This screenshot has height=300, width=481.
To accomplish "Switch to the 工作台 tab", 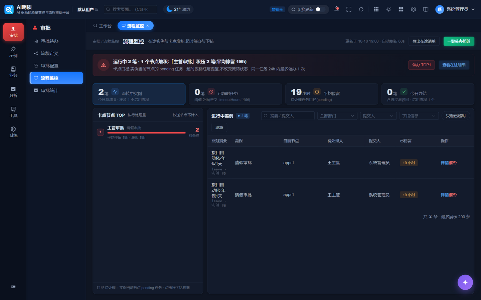I will tap(102, 26).
